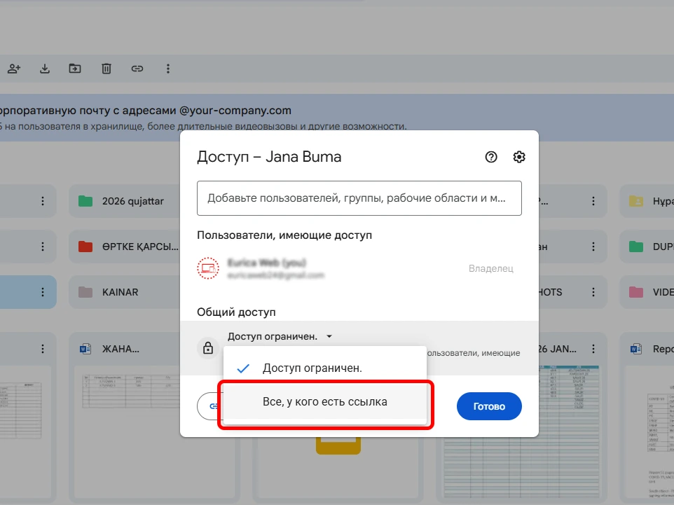The height and width of the screenshot is (505, 674).
Task: Open more menu left of ЖАНА file
Action: pos(43,349)
